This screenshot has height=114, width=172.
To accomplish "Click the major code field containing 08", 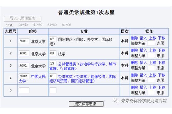I will click(x=53, y=53).
